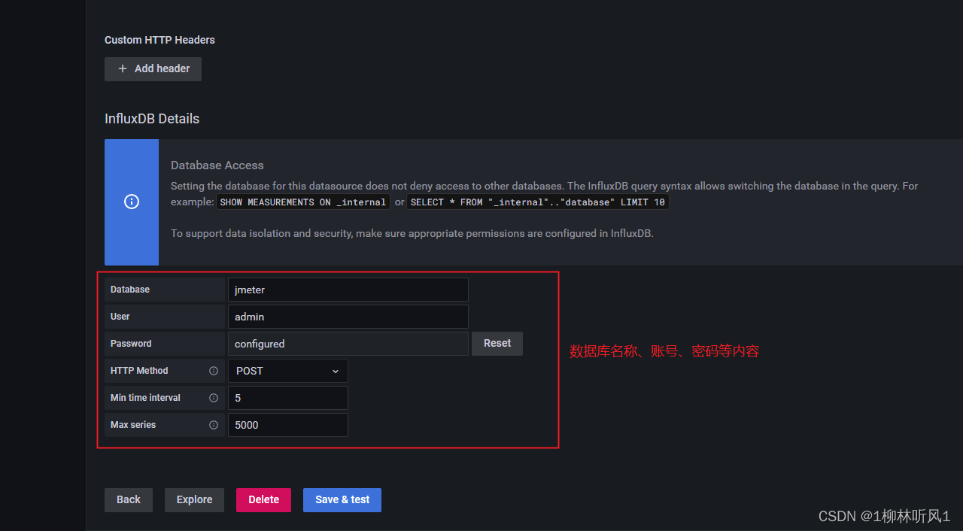Click the Max series info icon
This screenshot has height=531, width=963.
tap(214, 425)
